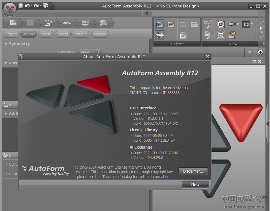This screenshot has width=270, height=211.
Task: Click the zoom-to-selection cube icon
Action: point(221,35)
